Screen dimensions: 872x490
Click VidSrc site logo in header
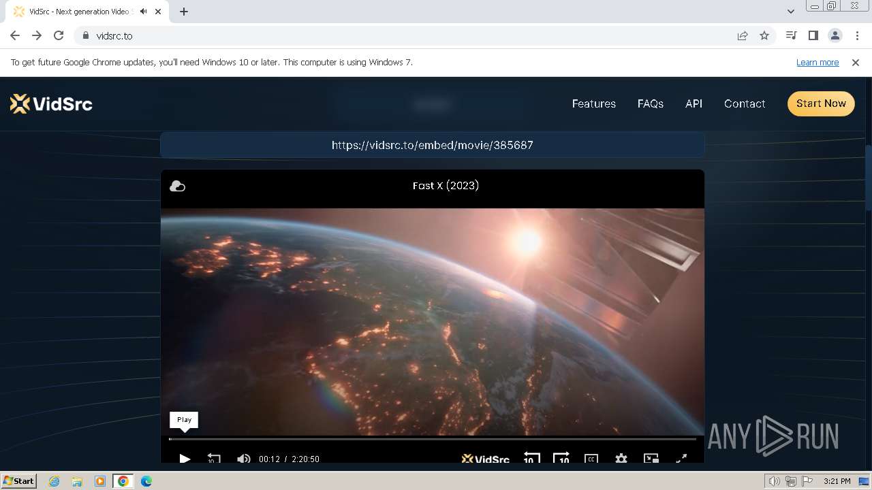pyautogui.click(x=51, y=103)
